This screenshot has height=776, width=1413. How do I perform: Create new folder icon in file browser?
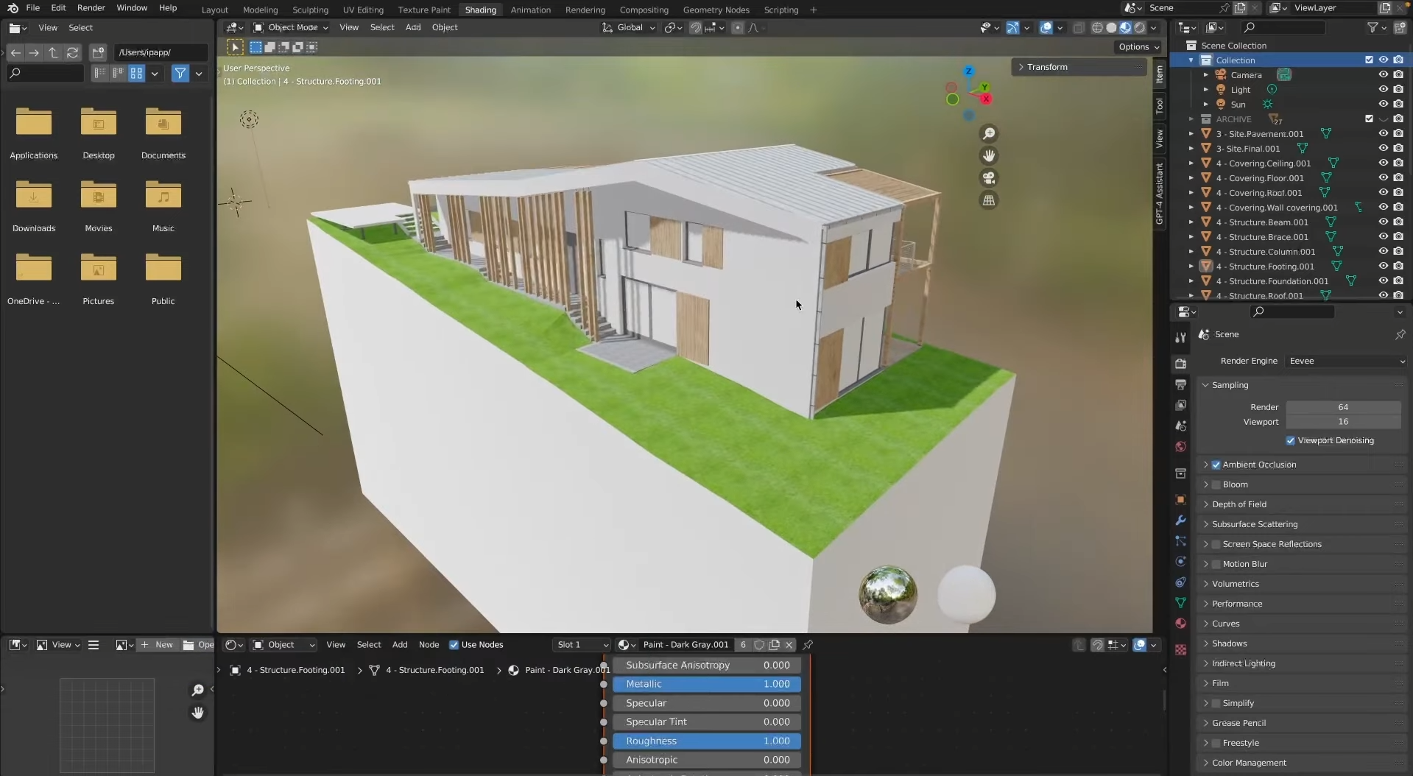click(x=97, y=52)
